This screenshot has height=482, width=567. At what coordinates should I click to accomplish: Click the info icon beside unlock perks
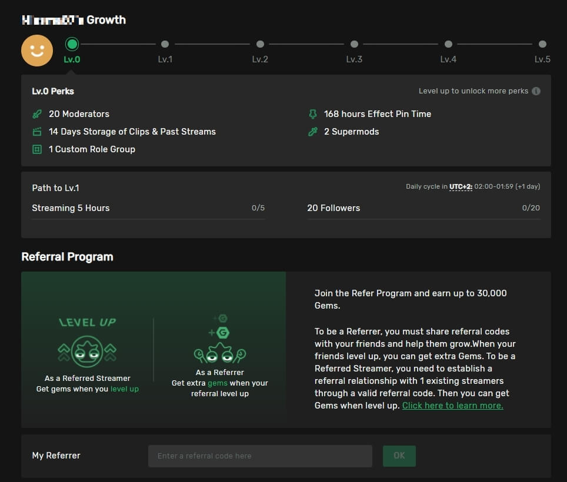pyautogui.click(x=536, y=91)
